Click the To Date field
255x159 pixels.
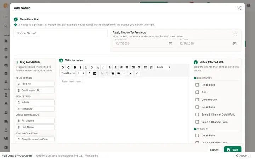[x=208, y=43]
